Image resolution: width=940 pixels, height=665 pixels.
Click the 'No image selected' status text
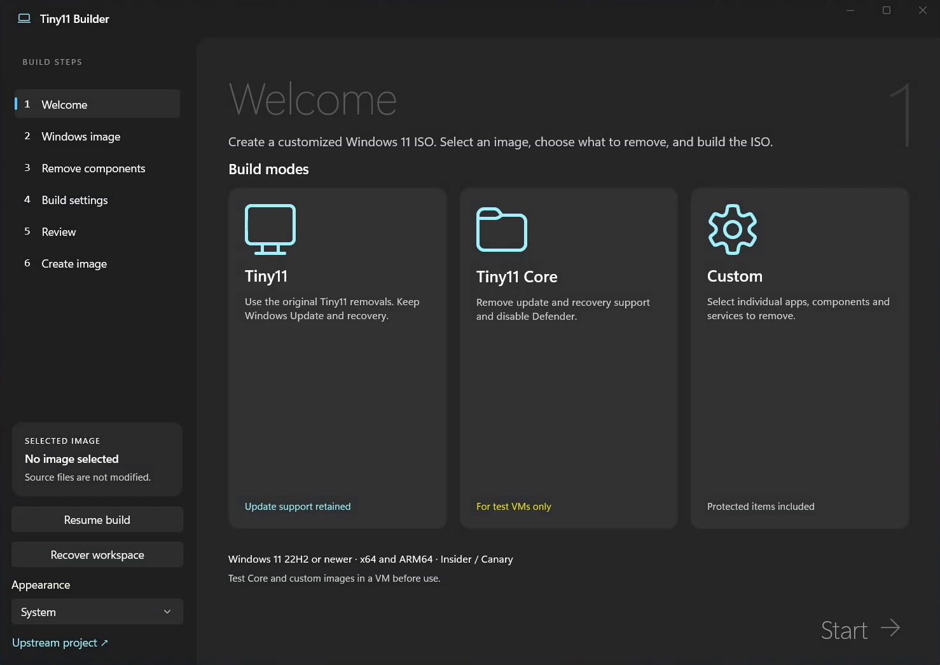coord(72,459)
